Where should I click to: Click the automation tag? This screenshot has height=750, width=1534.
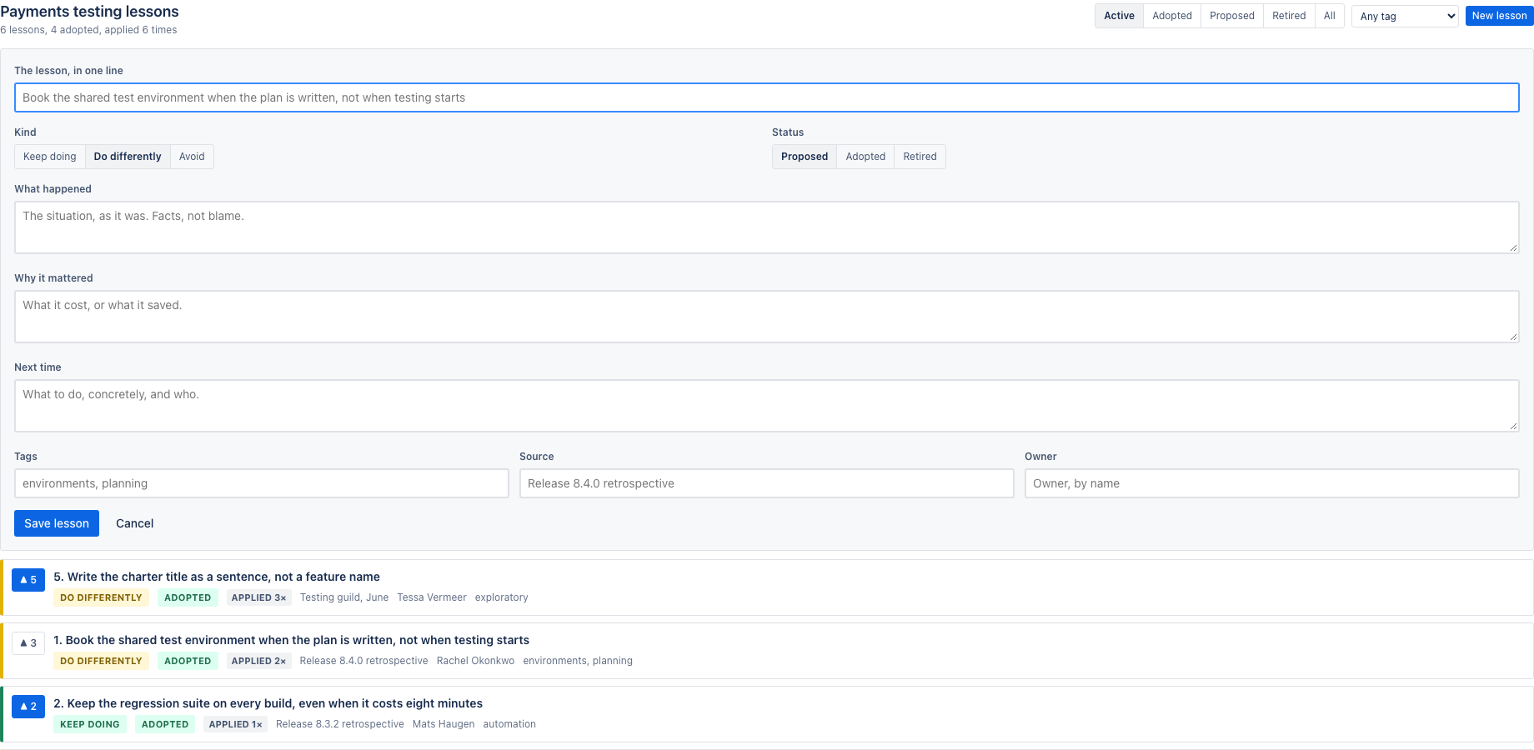[x=509, y=724]
